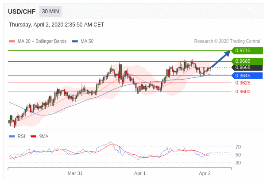Click the date and time stamp text
This screenshot has height=183, width=266.
[x=56, y=25]
